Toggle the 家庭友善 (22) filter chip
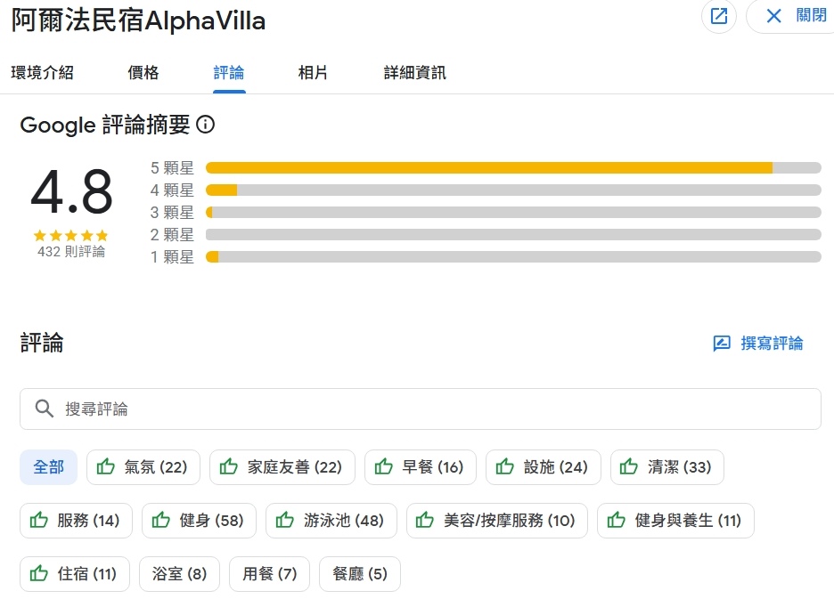Image resolution: width=834 pixels, height=599 pixels. pos(282,467)
